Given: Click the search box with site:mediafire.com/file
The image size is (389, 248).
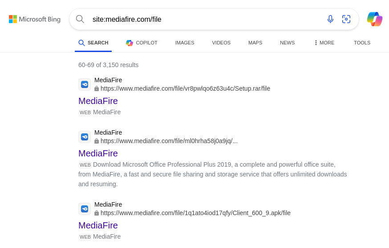Looking at the screenshot, I should click(206, 19).
